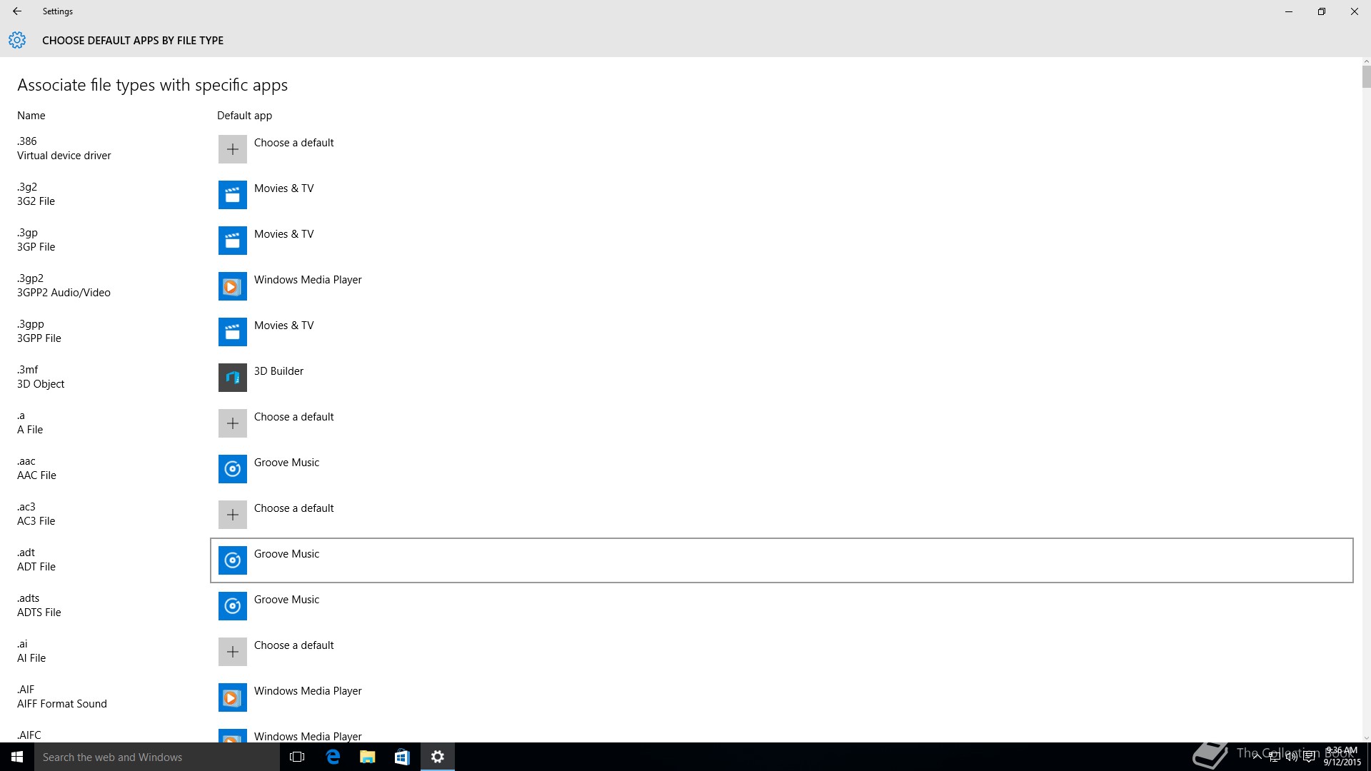Click the '.3gp' extension name
This screenshot has height=771, width=1371.
tap(27, 233)
